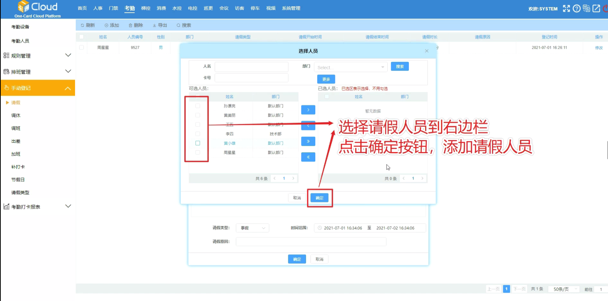This screenshot has height=301, width=608.
Task: Click the 人名 input field
Action: tap(251, 67)
